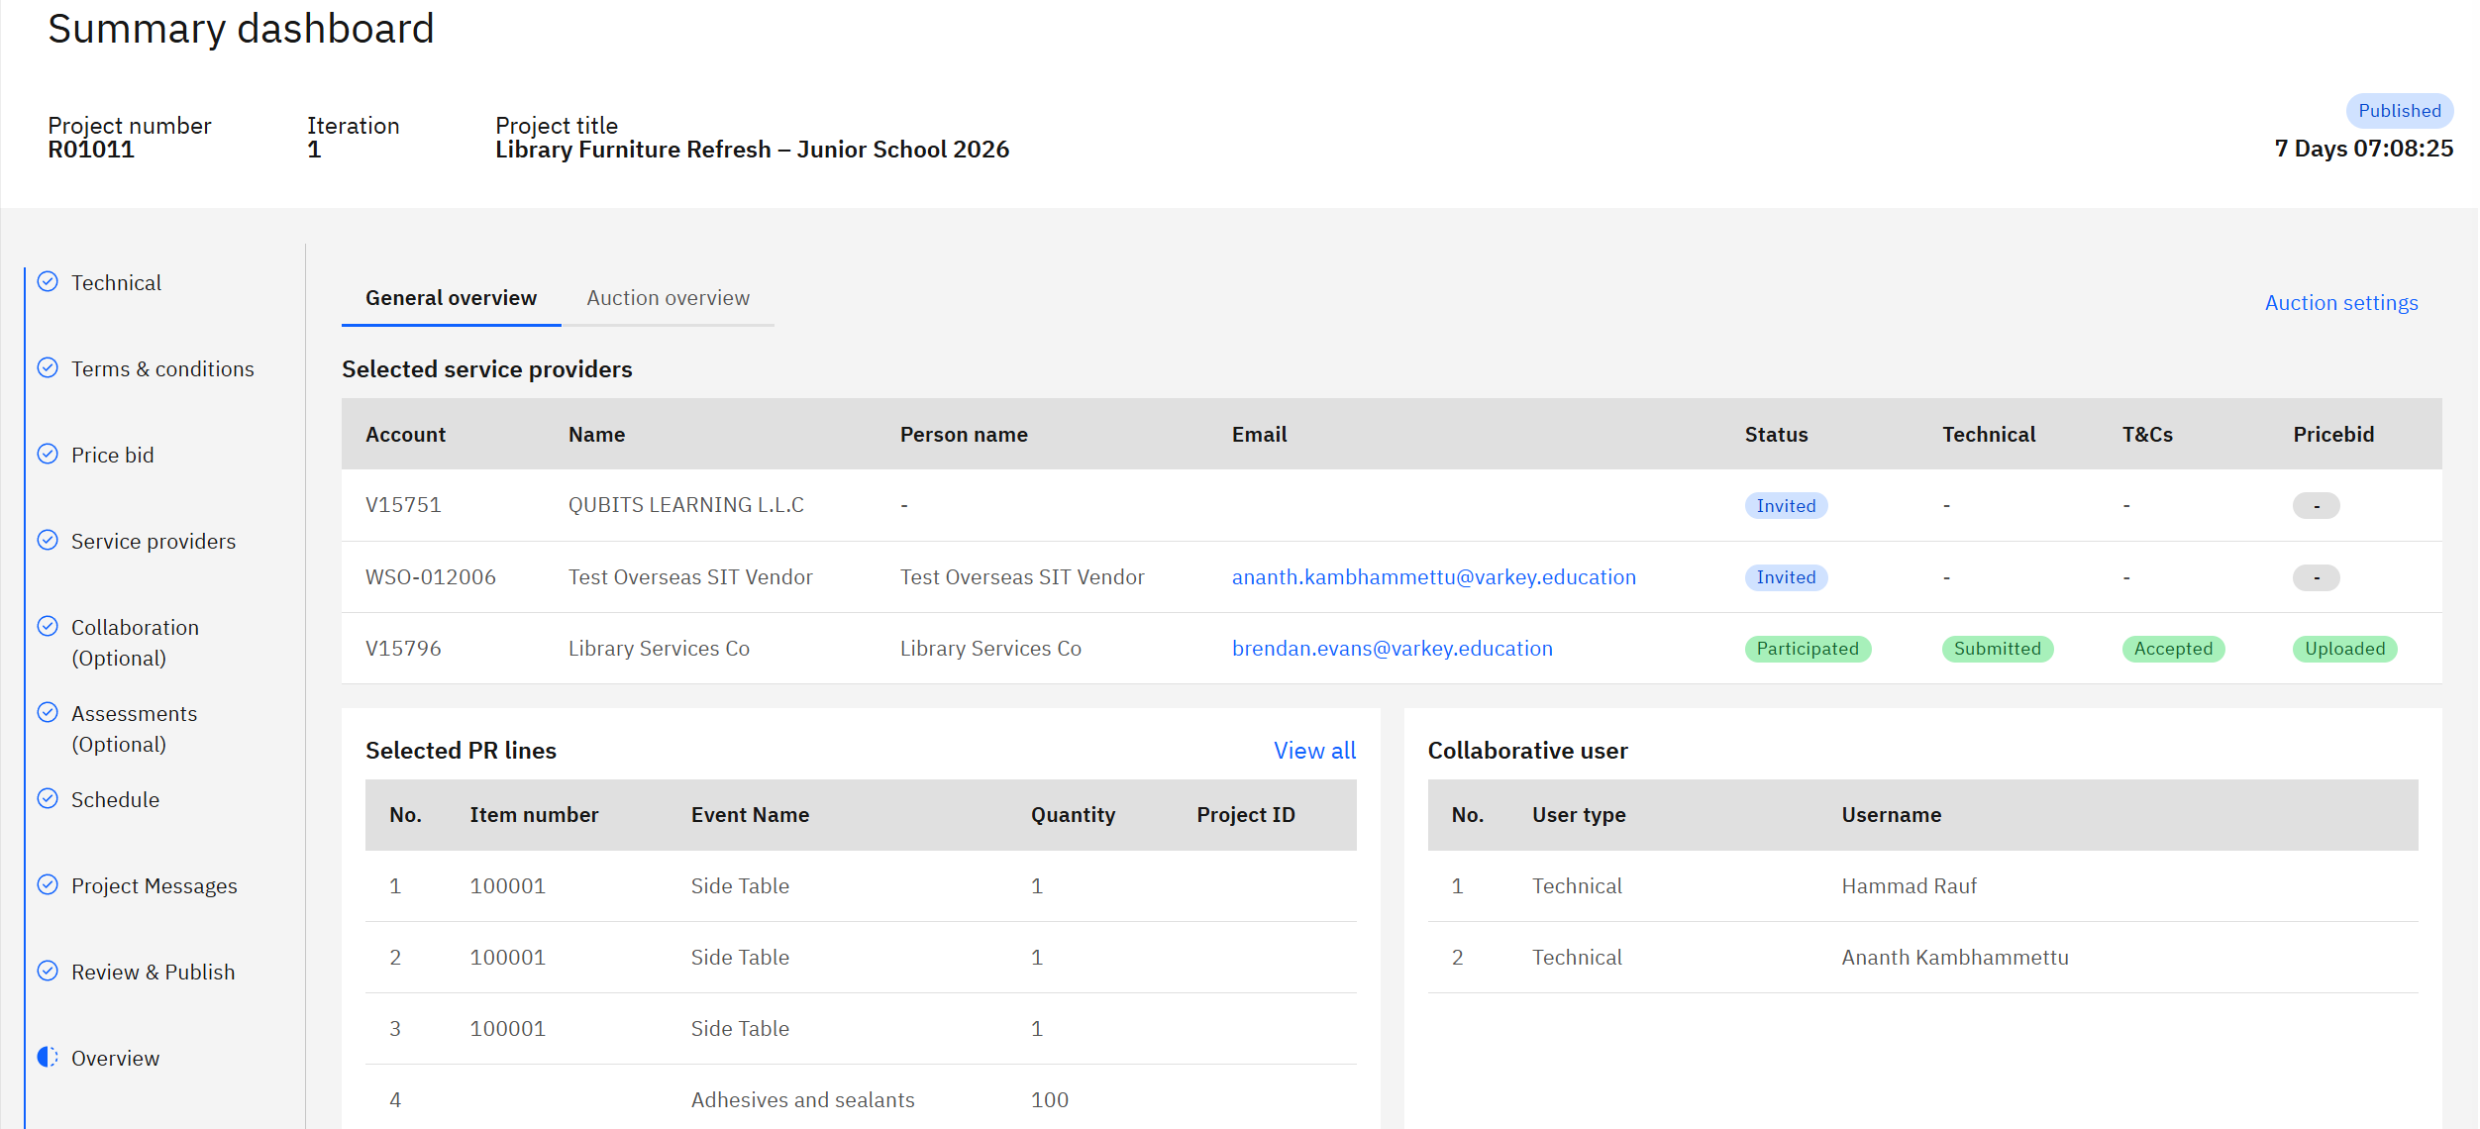This screenshot has height=1129, width=2480.
Task: Click account number WSO-012006
Action: tap(431, 577)
